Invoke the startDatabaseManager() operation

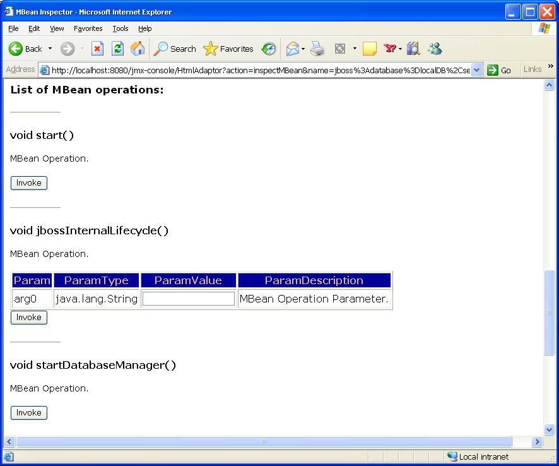point(29,413)
